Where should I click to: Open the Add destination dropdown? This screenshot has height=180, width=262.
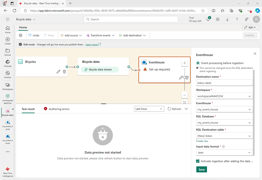132,35
